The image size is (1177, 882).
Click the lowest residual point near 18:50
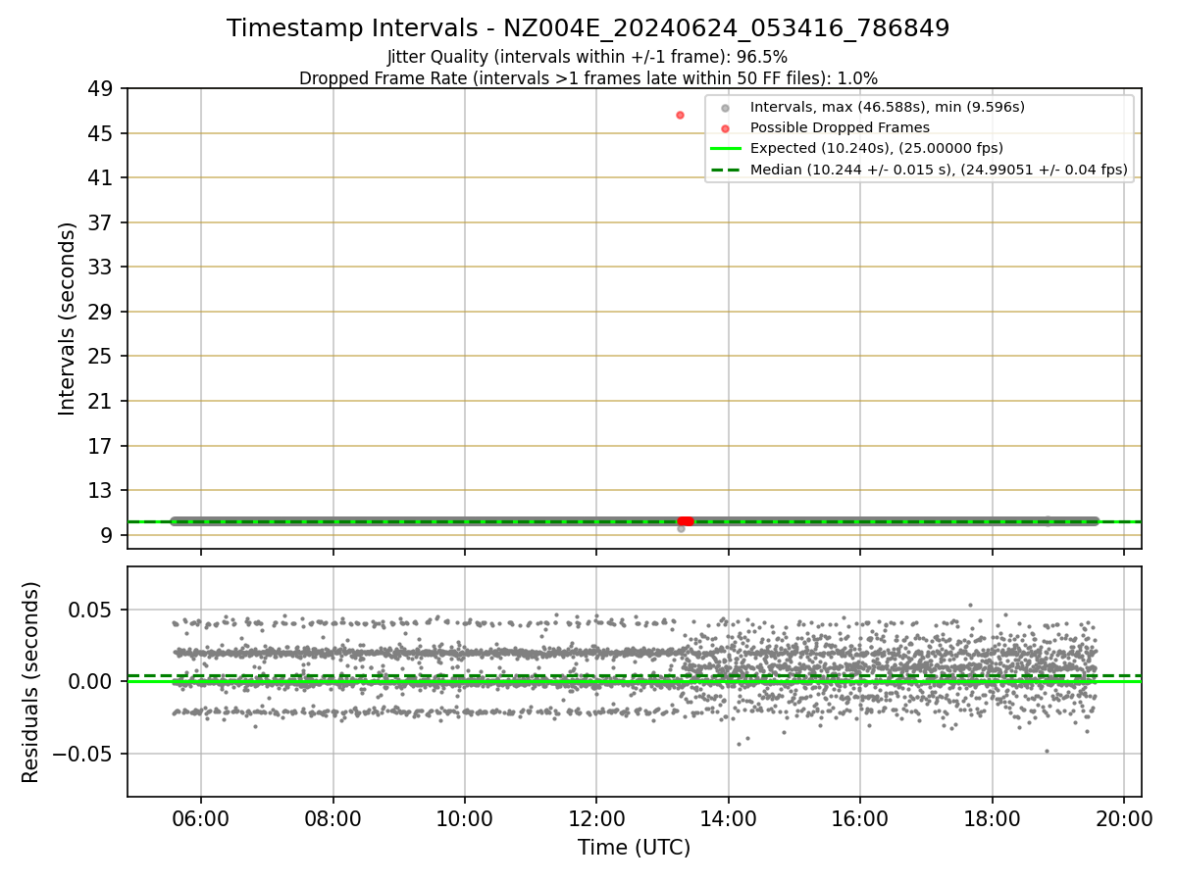coord(1047,751)
